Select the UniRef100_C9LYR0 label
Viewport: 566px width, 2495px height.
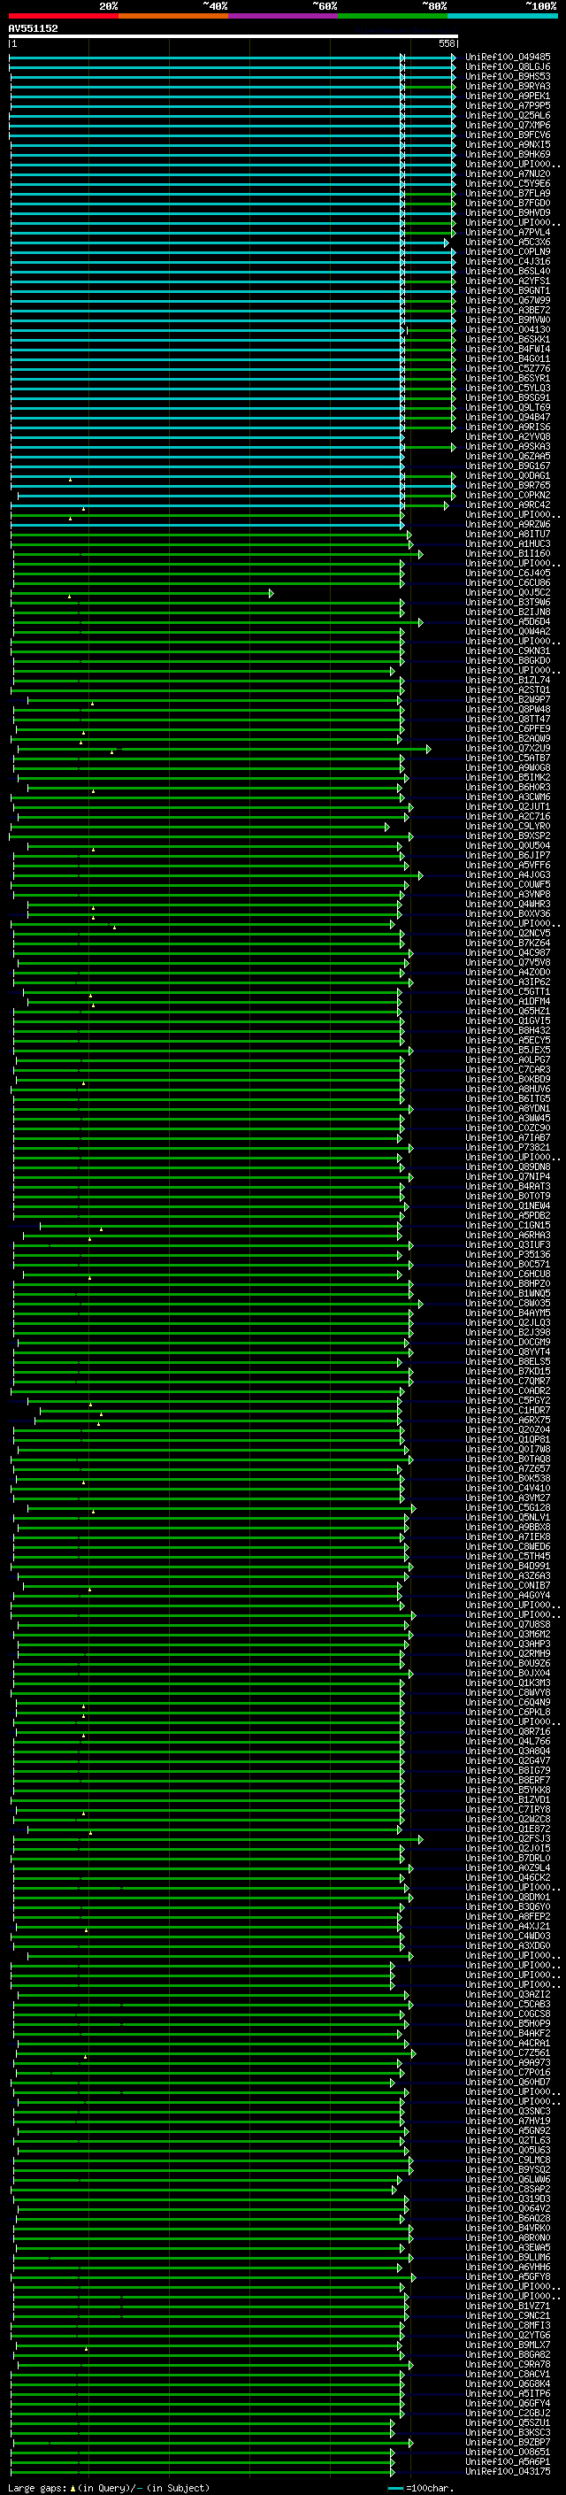tap(508, 825)
